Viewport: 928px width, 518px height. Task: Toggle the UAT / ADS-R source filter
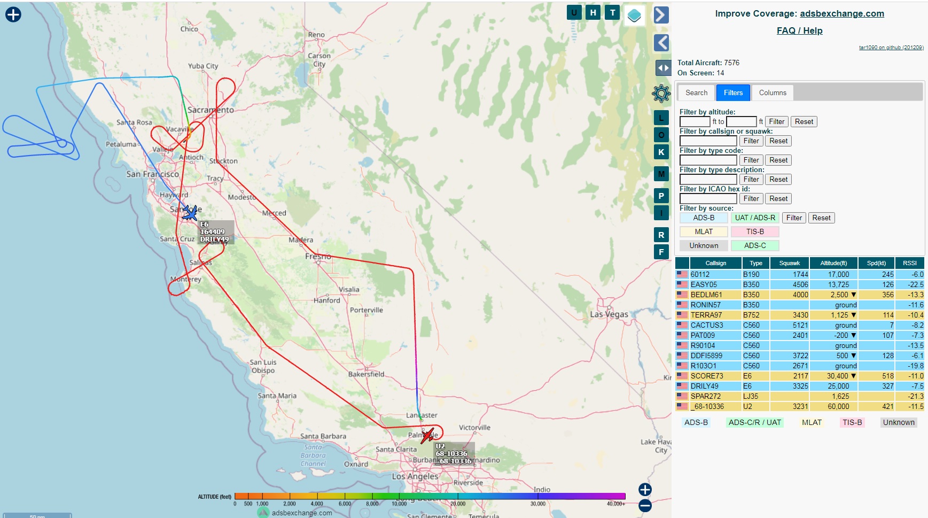coord(755,218)
